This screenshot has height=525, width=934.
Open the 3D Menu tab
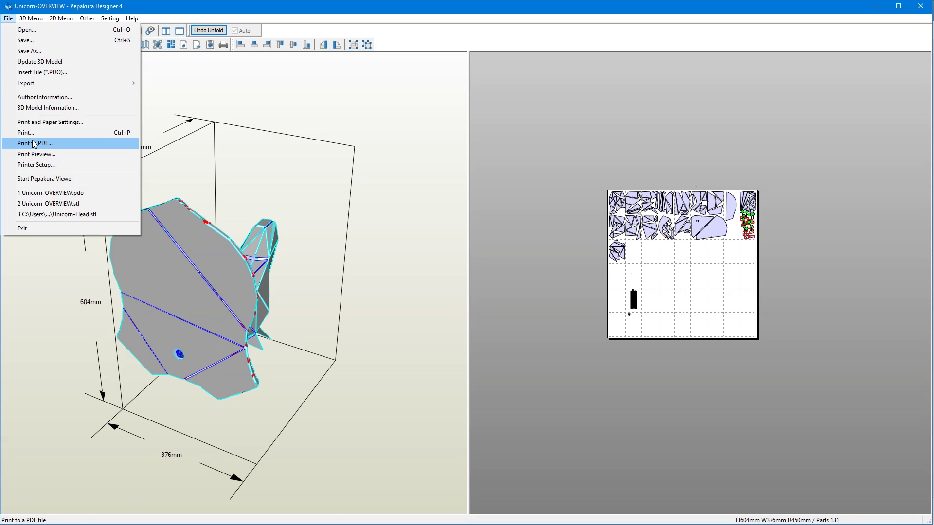point(31,18)
